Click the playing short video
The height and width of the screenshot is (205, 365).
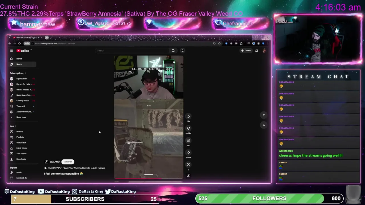coord(149,117)
